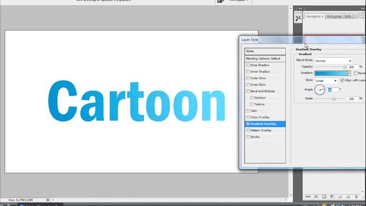Image resolution: width=366 pixels, height=206 pixels.
Task: Open Adobe Photoshop taskbar button
Action: point(40,205)
